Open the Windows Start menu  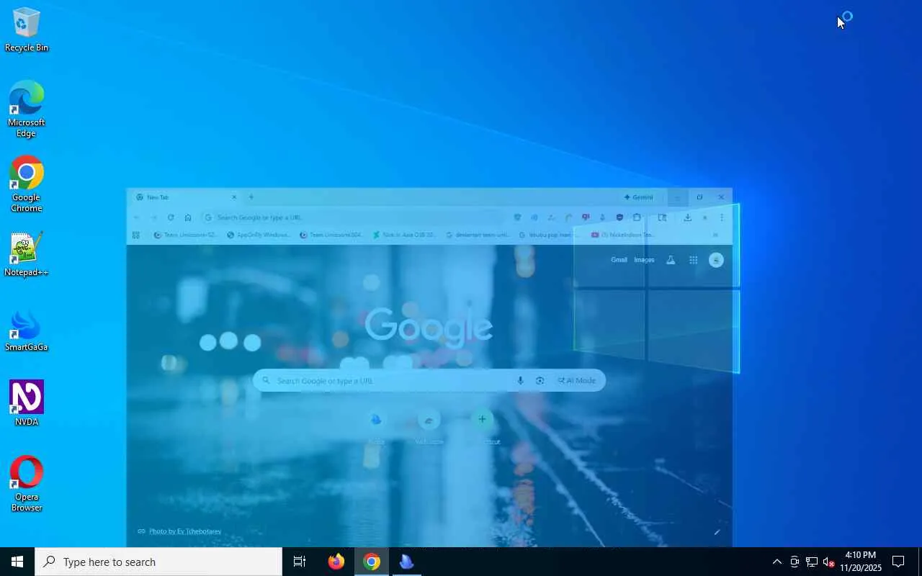coord(17,562)
